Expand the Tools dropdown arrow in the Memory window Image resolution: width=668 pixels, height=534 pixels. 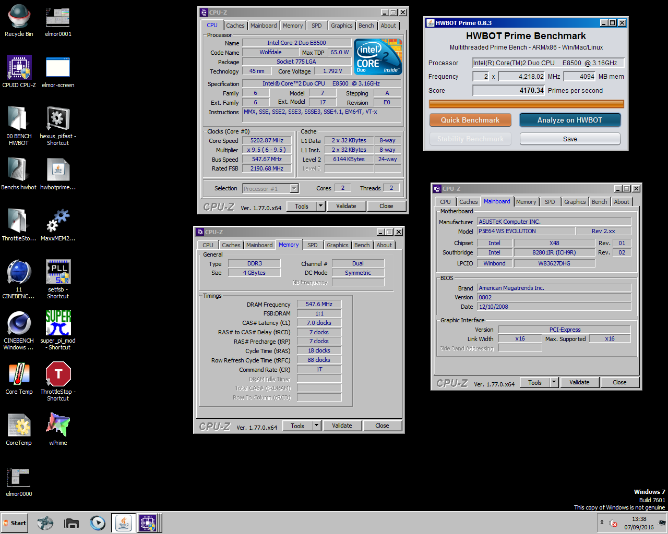[x=317, y=426]
